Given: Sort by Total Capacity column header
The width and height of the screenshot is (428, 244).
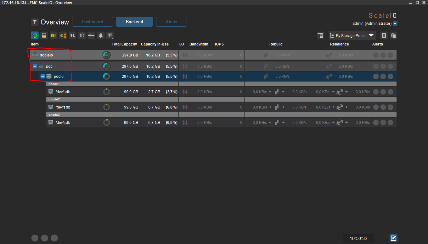Looking at the screenshot, I should click(124, 44).
